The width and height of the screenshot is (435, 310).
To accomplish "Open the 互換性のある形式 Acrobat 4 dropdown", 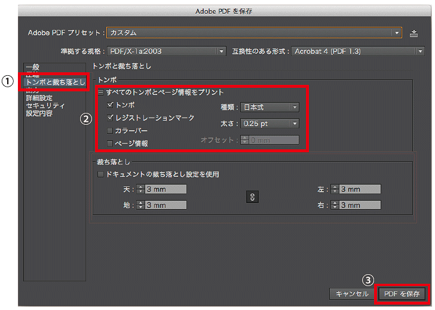I will [x=357, y=51].
